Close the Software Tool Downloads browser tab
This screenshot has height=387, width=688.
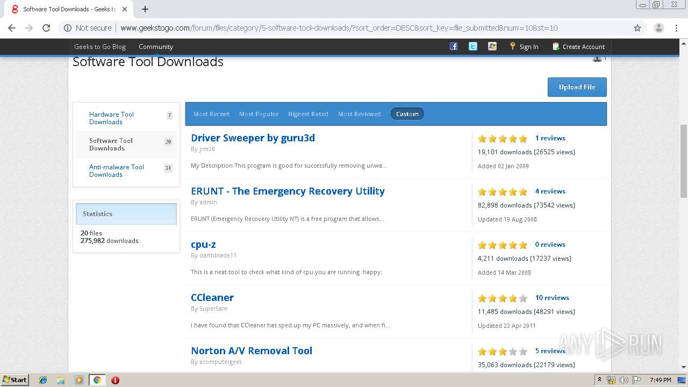[125, 9]
